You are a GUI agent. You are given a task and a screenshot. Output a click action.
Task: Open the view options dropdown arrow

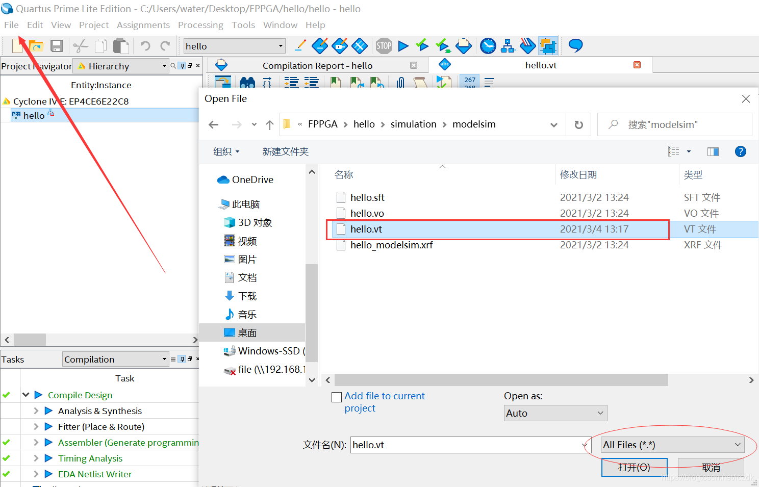pos(689,151)
